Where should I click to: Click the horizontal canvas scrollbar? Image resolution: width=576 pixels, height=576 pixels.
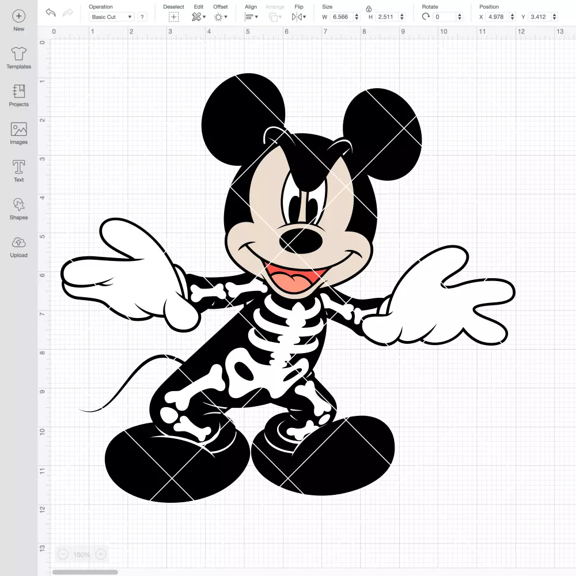click(x=85, y=572)
